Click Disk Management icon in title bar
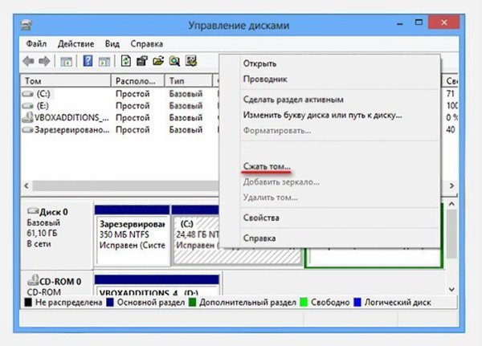The height and width of the screenshot is (346, 482). point(27,25)
